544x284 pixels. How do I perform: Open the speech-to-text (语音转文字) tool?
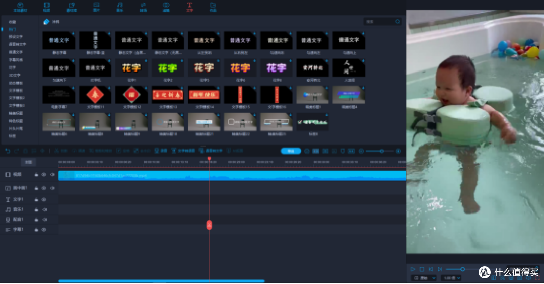tap(211, 151)
